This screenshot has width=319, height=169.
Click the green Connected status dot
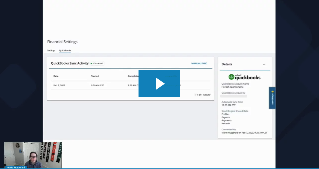pos(91,63)
